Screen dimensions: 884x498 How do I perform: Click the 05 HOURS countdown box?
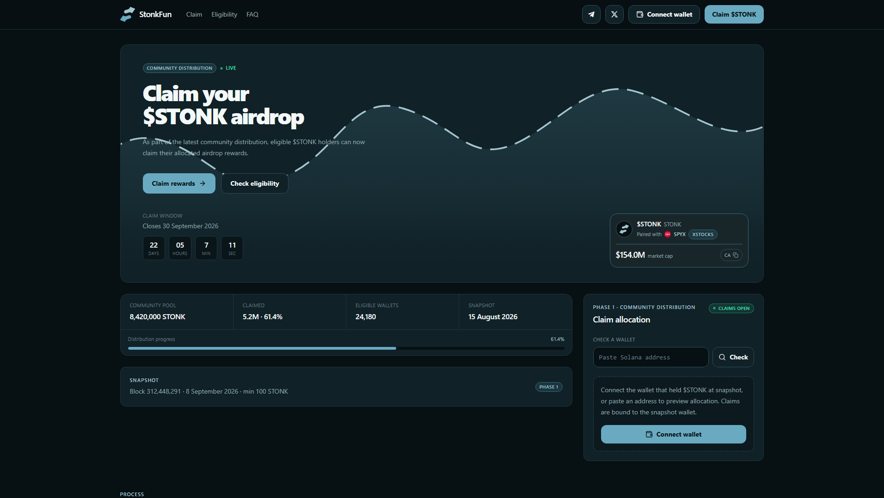[x=180, y=248]
